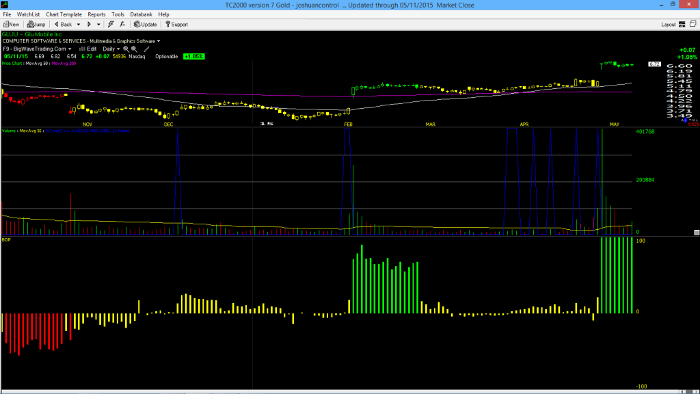Click the Nasdaq exchange label

[137, 56]
